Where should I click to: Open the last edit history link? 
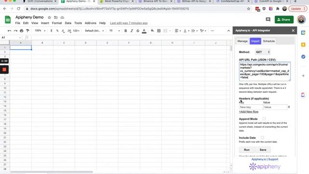click(129, 23)
